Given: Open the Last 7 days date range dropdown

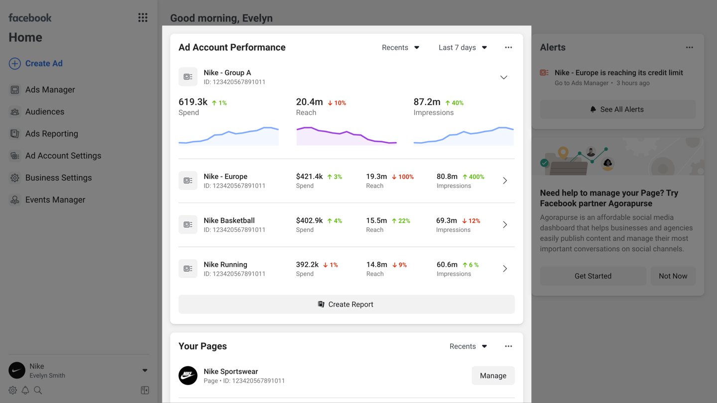Looking at the screenshot, I should pos(463,48).
